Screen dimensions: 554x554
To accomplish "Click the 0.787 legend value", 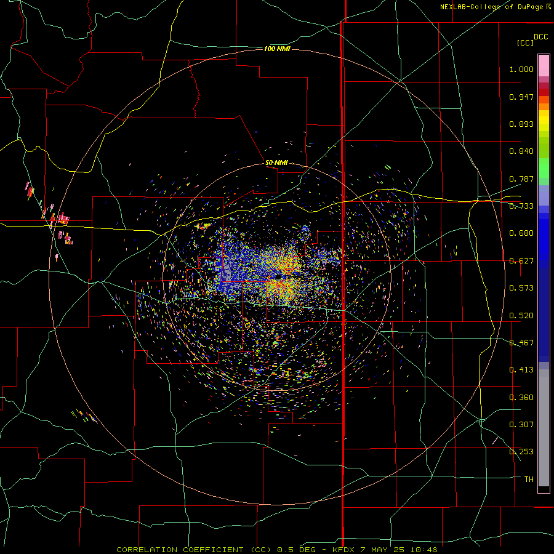I will [521, 179].
